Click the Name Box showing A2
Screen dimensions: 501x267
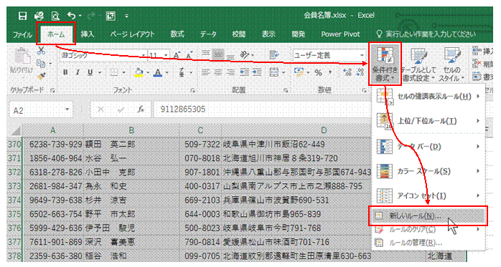(x=41, y=110)
